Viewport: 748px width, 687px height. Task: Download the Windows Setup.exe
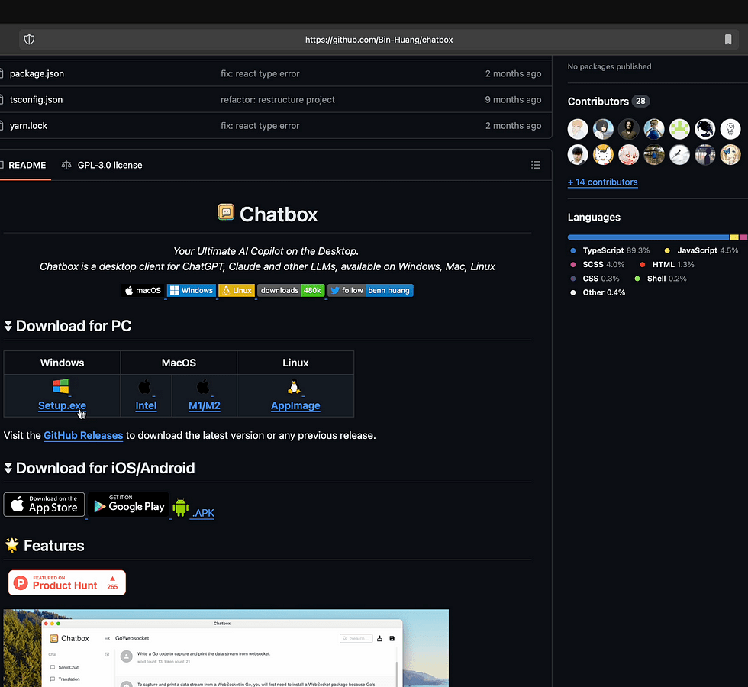pos(62,405)
